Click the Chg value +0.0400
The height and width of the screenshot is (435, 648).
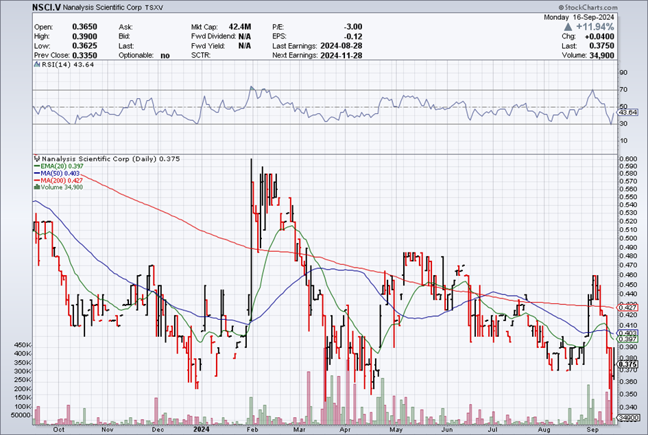599,36
